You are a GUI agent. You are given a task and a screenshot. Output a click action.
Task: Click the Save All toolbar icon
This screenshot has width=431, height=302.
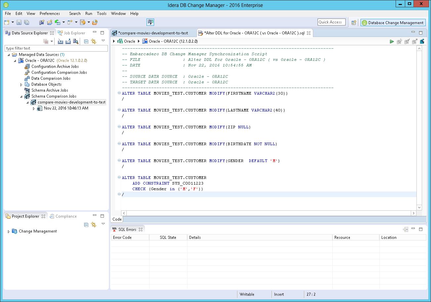click(x=27, y=22)
